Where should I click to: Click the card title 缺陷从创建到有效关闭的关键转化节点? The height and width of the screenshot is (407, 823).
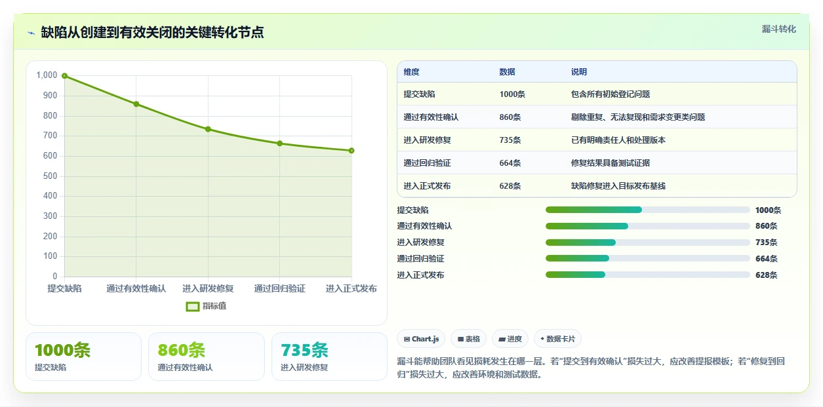coord(152,32)
